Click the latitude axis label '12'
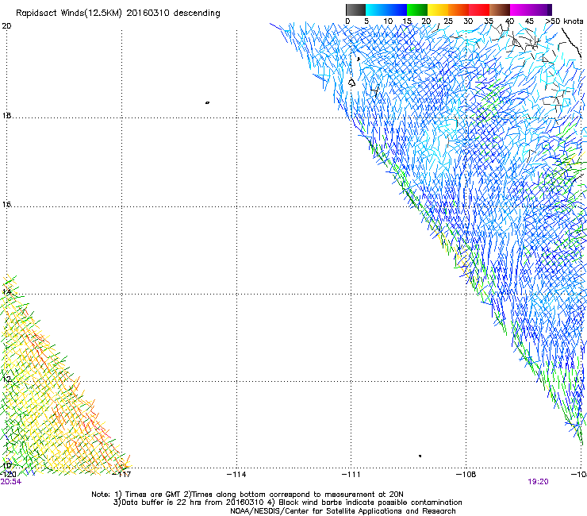The width and height of the screenshot is (587, 516). click(x=6, y=379)
